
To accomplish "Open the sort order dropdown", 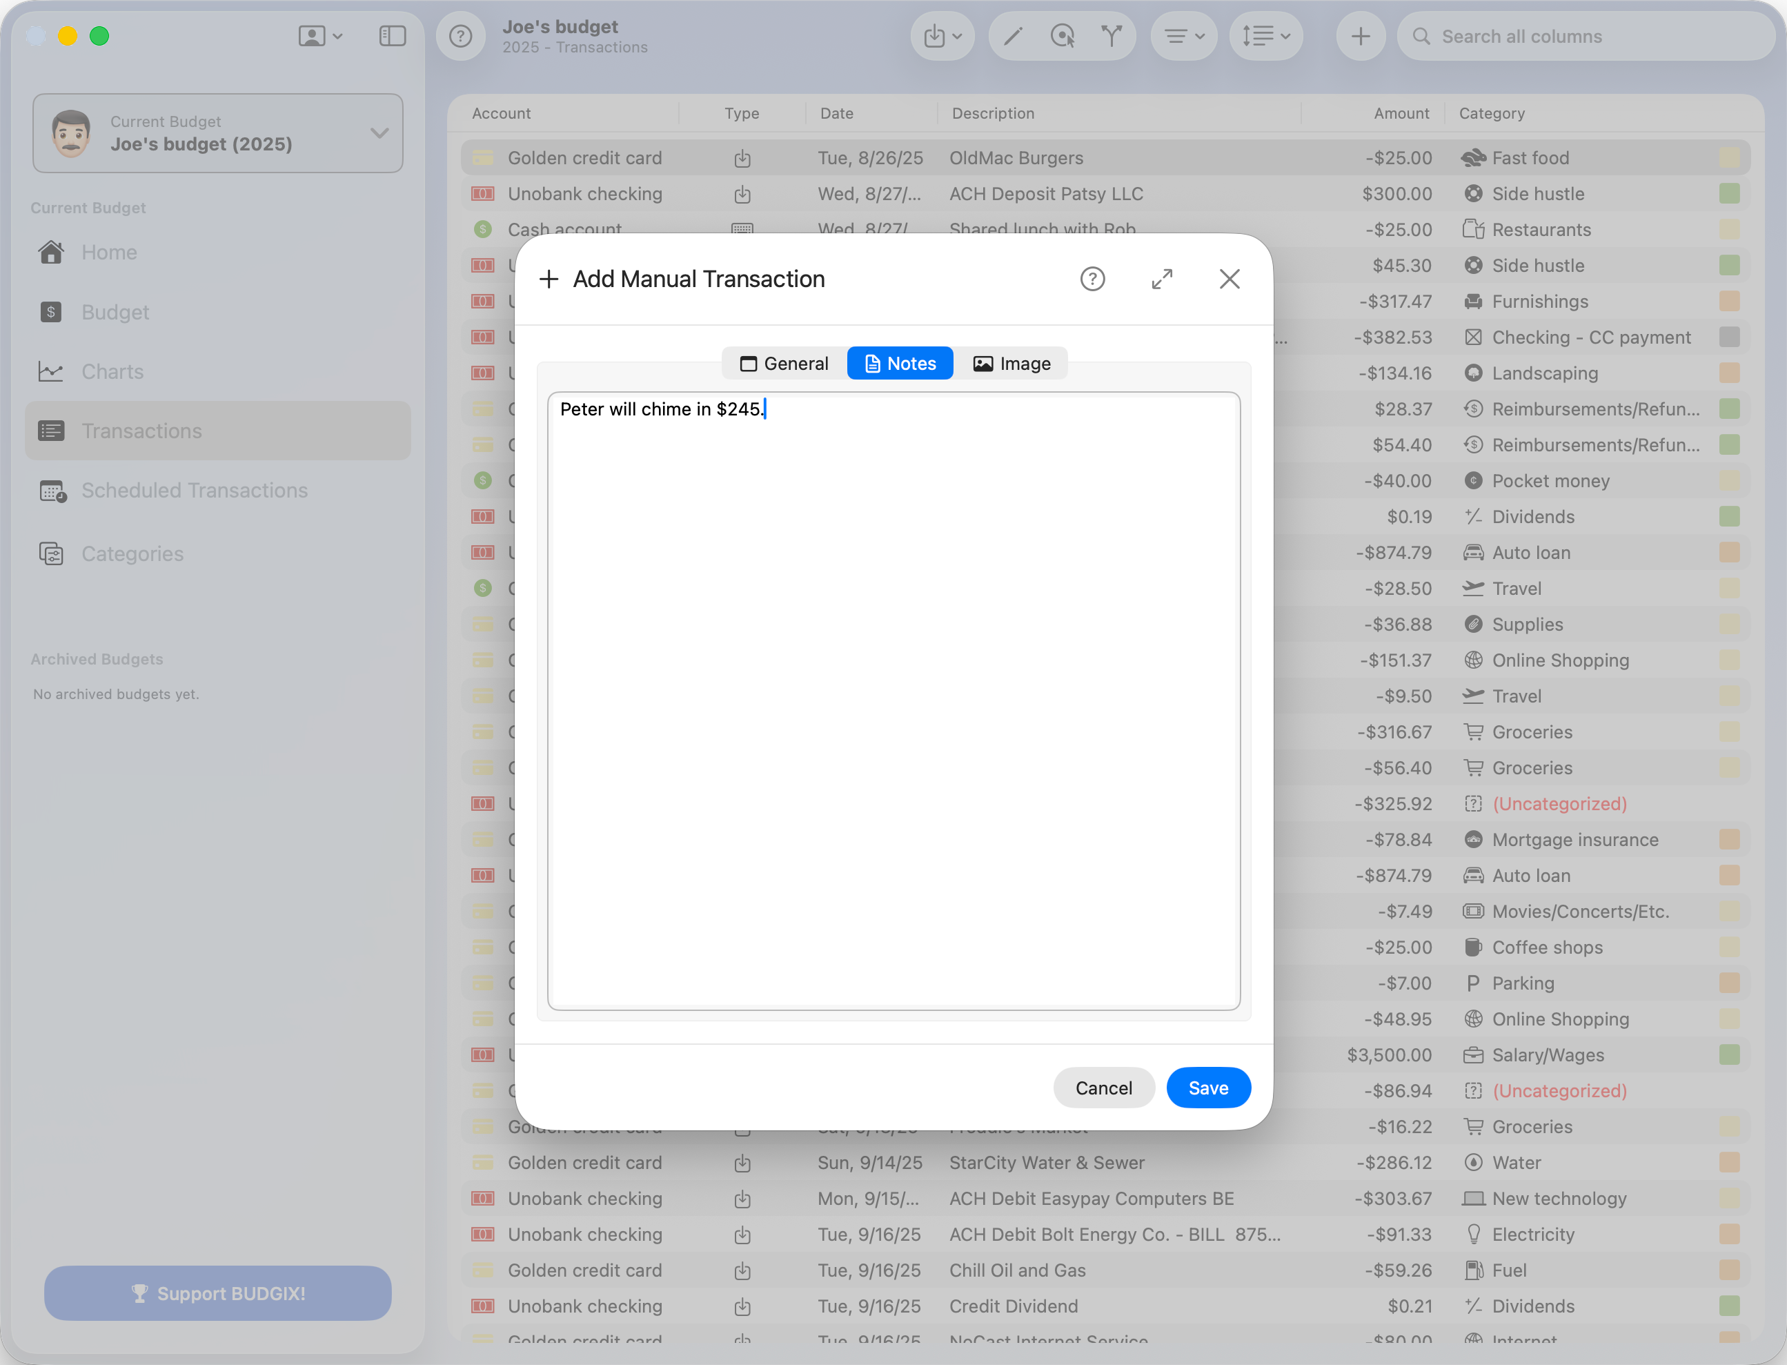I will [x=1265, y=36].
